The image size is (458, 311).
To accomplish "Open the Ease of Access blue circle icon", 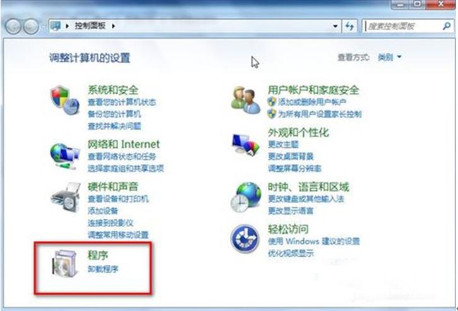I will (x=244, y=238).
